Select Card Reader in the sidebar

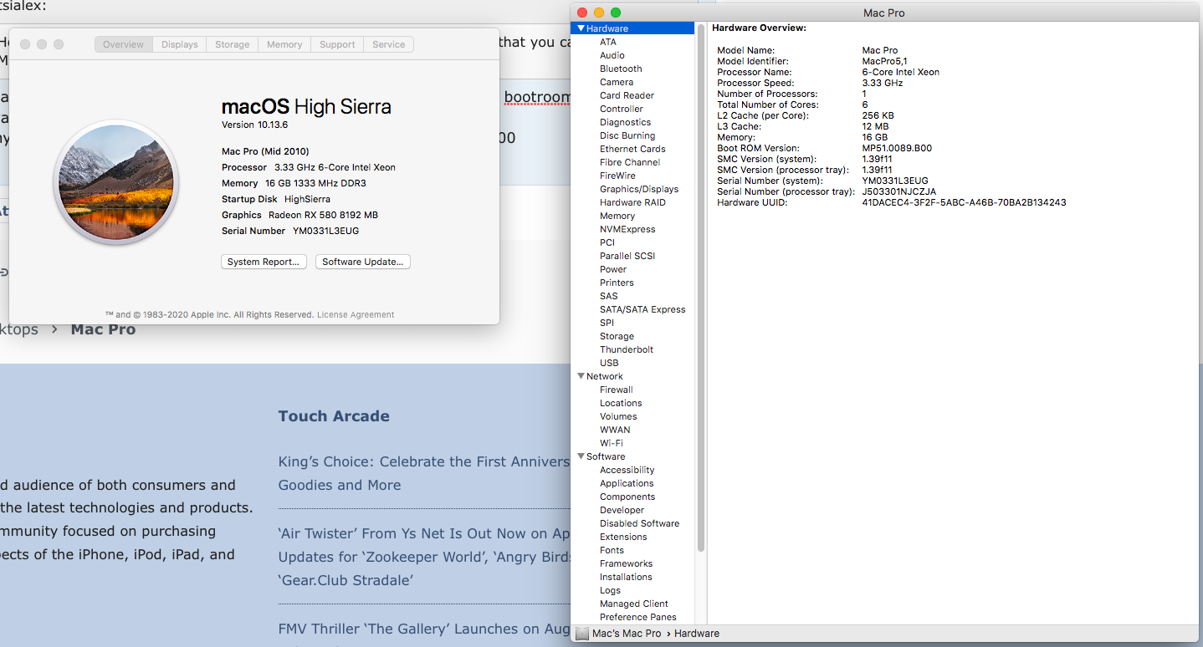pos(627,95)
